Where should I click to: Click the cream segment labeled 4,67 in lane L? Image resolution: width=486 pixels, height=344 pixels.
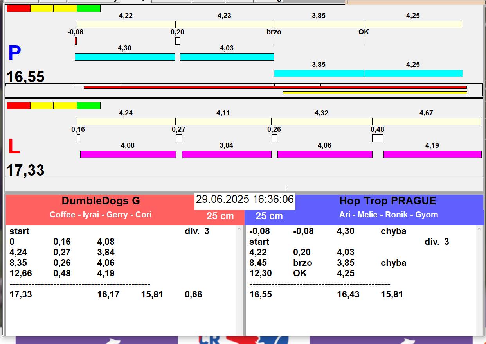[x=427, y=122]
